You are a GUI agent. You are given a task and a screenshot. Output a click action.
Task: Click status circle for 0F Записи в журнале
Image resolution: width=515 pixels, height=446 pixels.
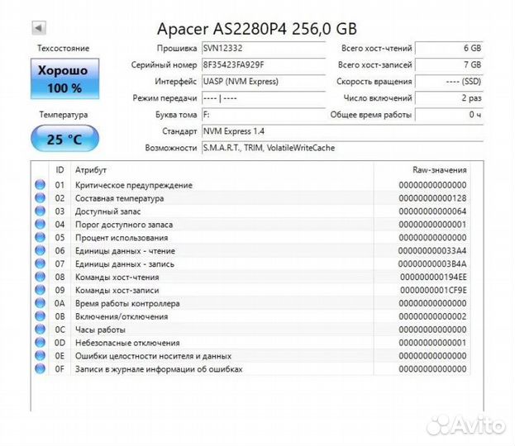[40, 368]
